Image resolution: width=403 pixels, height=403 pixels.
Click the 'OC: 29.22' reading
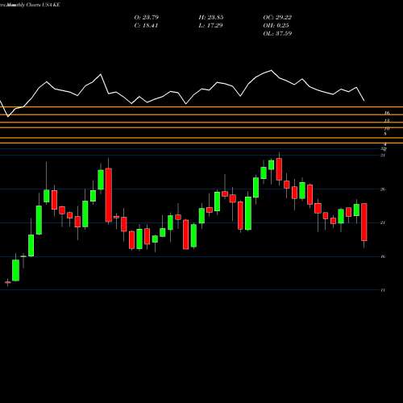pyautogui.click(x=277, y=18)
